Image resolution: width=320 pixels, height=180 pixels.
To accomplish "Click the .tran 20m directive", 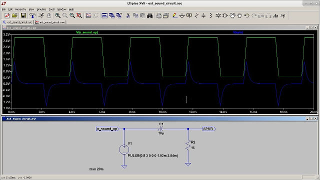I will pyautogui.click(x=96, y=169).
